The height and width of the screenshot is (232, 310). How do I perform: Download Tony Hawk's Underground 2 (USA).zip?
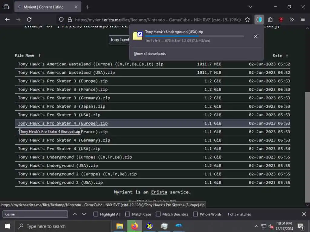(60, 183)
